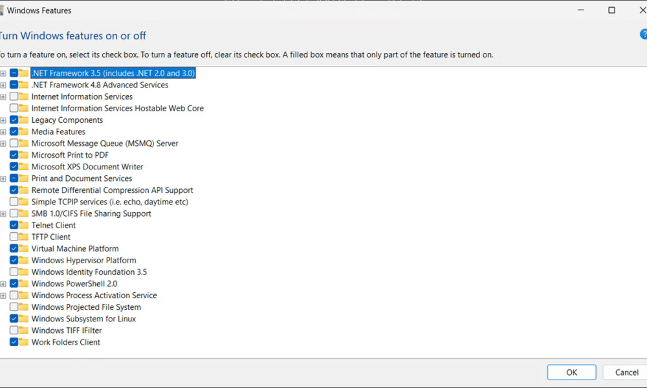Check the TFTP Client checkbox
This screenshot has height=388, width=647.
pos(14,237)
